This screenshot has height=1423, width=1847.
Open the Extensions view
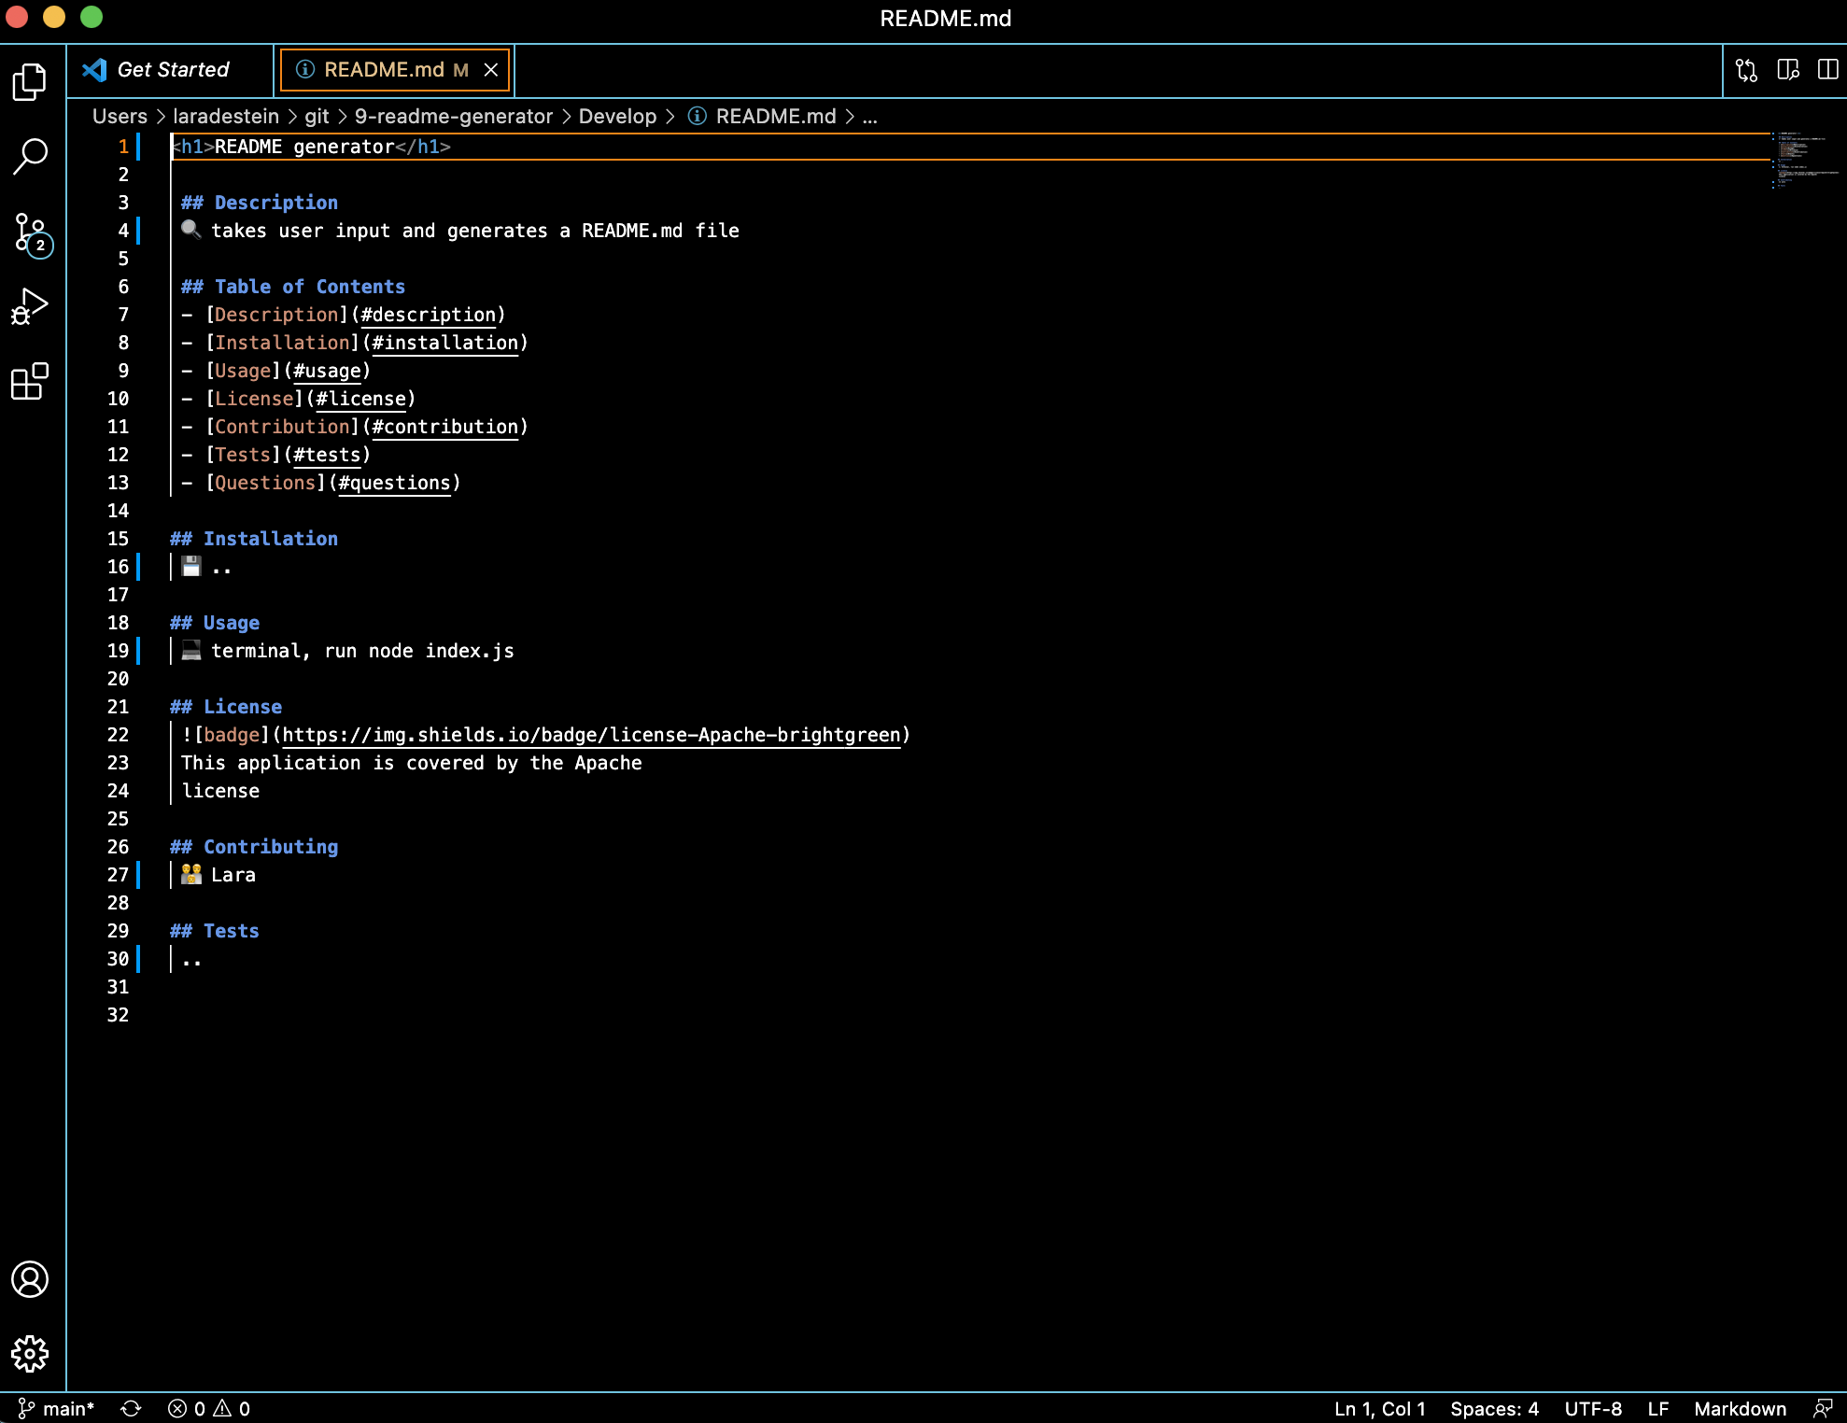click(31, 381)
